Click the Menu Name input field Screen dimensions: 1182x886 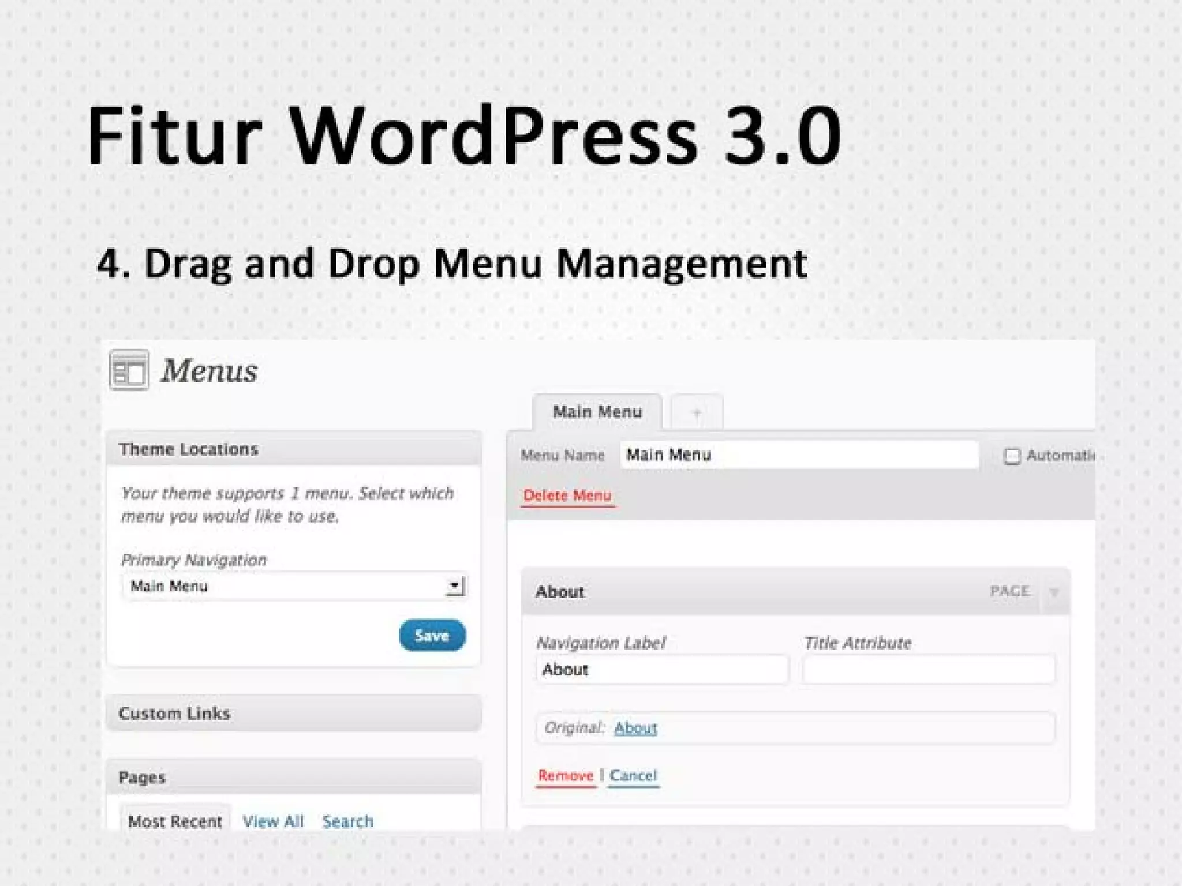tap(799, 455)
